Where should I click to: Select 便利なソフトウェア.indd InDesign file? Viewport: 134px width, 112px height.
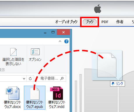pos(57,98)
